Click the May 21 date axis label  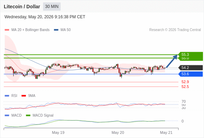coord(166,132)
